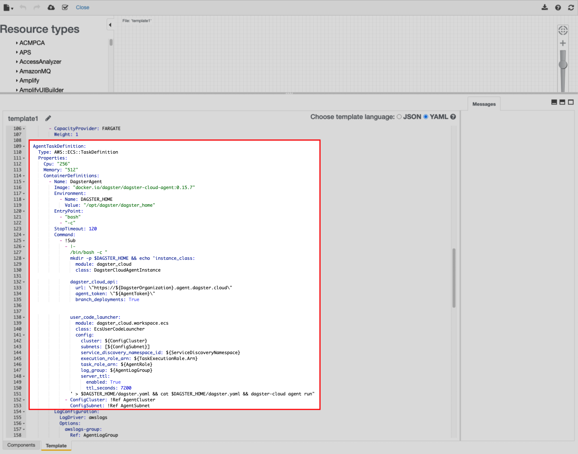The image size is (578, 454).
Task: Refresh the diagram with the refresh icon
Action: [x=571, y=7]
